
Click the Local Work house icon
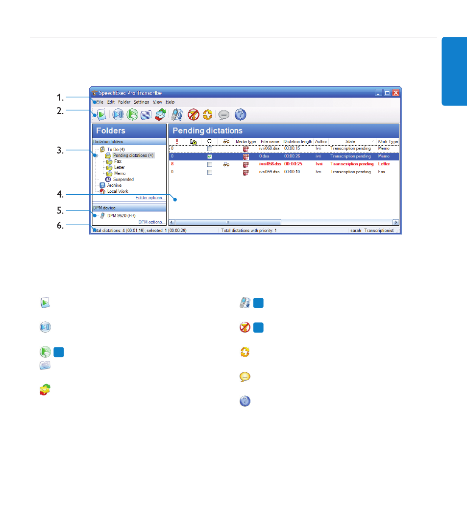(102, 191)
